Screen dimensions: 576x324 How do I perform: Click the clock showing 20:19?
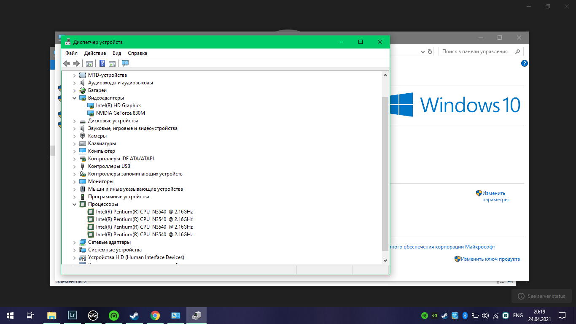(x=539, y=312)
